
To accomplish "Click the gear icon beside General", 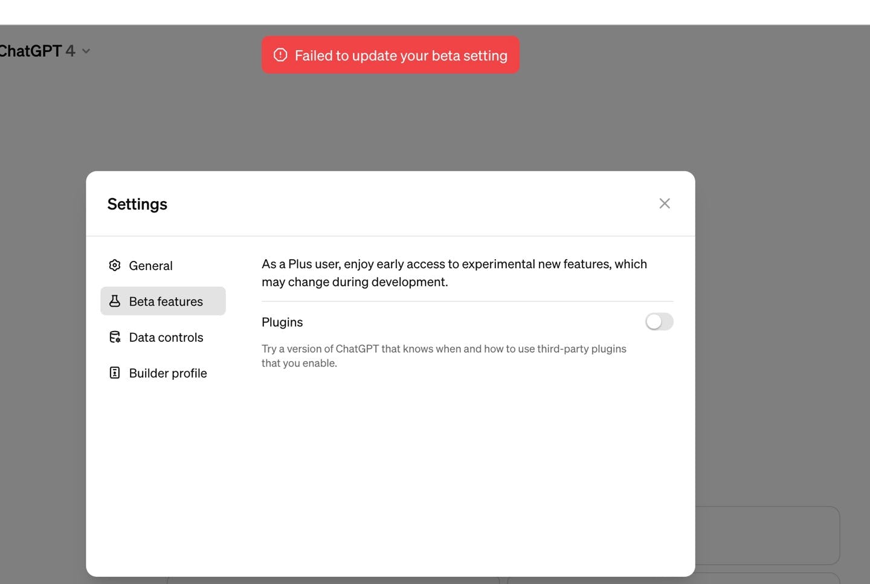I will click(115, 265).
